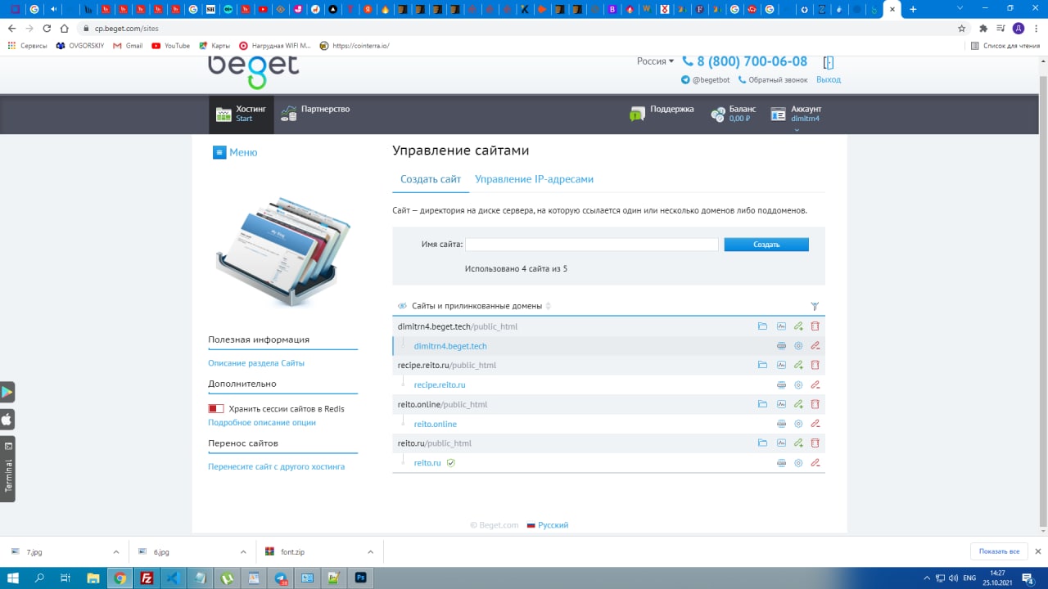Switch language via Русский link in footer

tap(548, 525)
